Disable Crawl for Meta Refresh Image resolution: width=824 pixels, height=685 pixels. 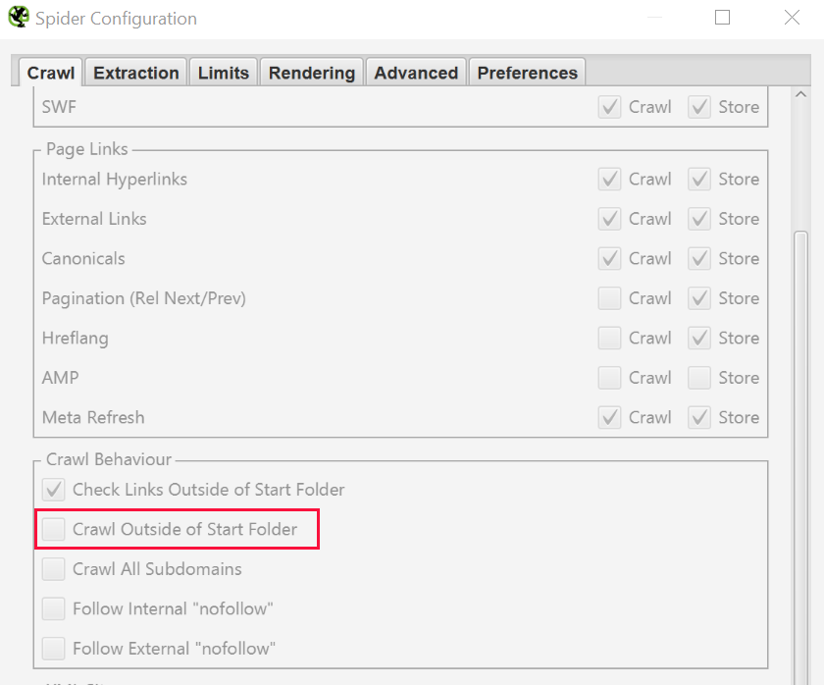[607, 417]
